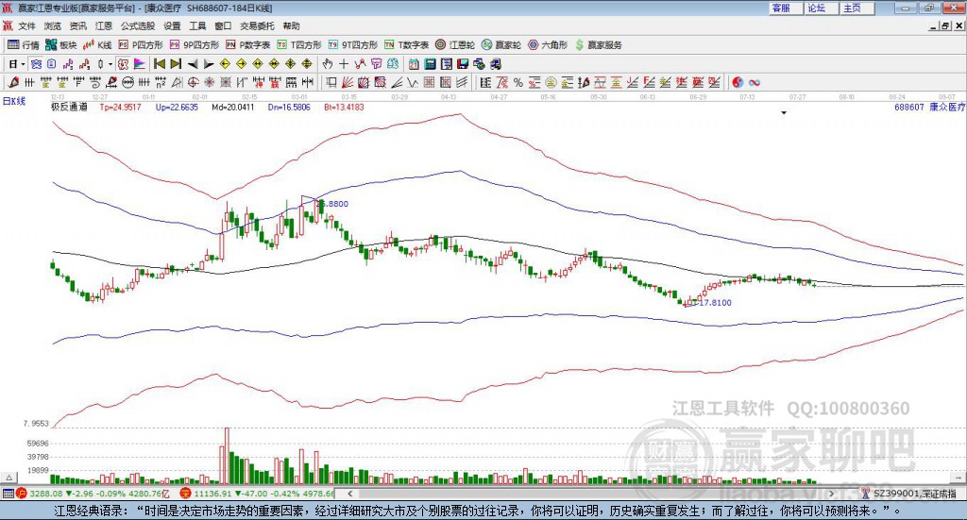Open the calculator icon

[430, 64]
